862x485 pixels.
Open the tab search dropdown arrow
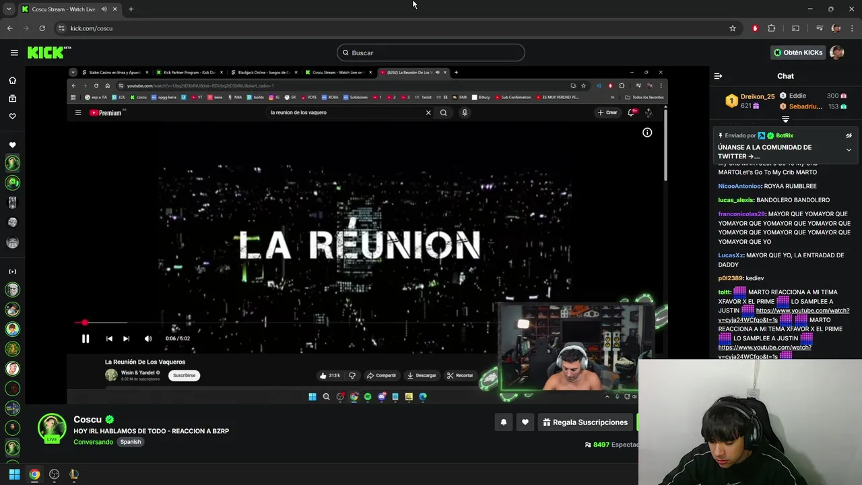[x=8, y=9]
